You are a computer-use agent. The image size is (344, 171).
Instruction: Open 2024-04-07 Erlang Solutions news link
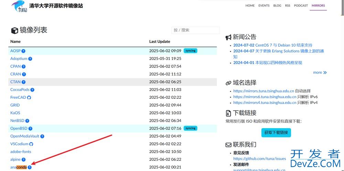point(278,54)
